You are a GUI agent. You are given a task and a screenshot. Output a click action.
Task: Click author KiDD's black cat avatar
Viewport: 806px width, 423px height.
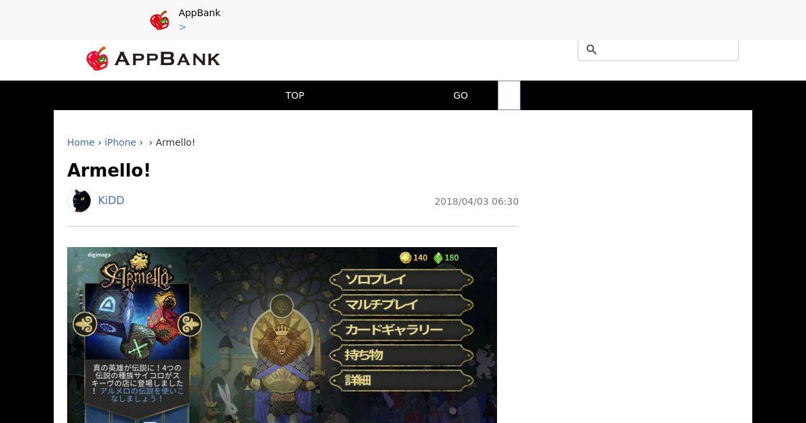pyautogui.click(x=79, y=201)
